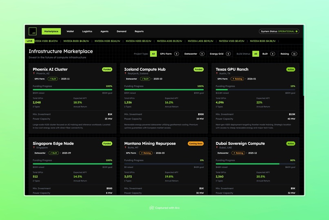
Task: Click the Datacenter tag on Iceland card
Action: 131,79
